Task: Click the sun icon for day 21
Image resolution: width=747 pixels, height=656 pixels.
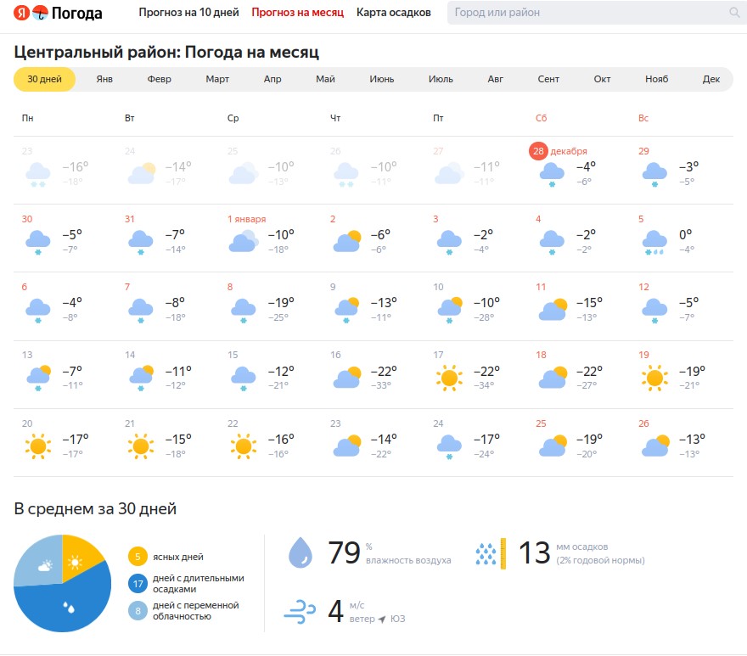Action: click(141, 446)
